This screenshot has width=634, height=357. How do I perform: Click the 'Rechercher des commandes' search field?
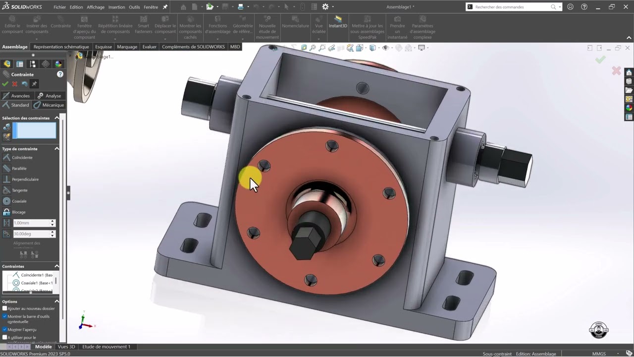[513, 7]
